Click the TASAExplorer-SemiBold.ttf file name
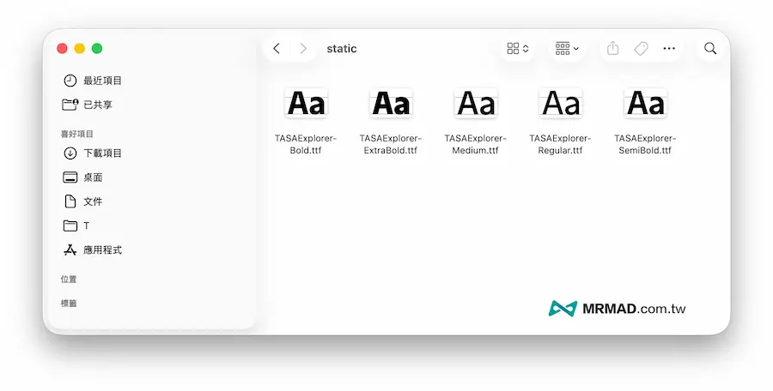The image size is (773, 391). click(645, 144)
